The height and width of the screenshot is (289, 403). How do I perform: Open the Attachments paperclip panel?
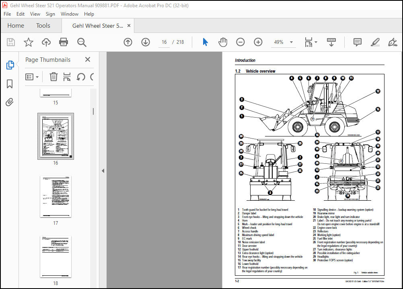[10, 102]
